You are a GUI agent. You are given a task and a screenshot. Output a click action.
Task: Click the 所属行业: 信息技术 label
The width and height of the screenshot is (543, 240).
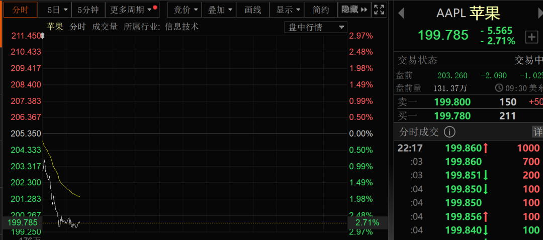(161, 27)
